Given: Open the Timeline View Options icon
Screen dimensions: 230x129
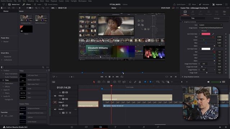Looking at the screenshot, I should (x=54, y=82).
